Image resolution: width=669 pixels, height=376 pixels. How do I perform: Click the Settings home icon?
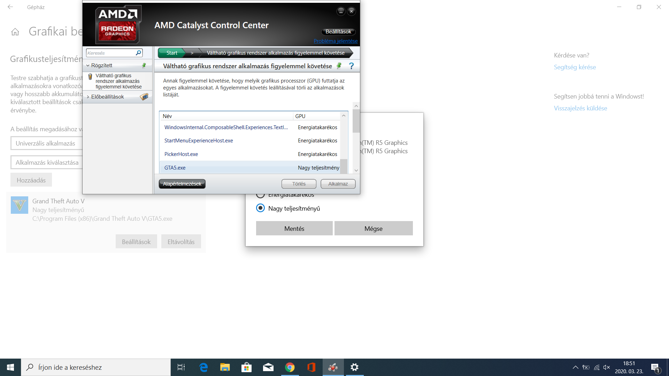pos(15,32)
